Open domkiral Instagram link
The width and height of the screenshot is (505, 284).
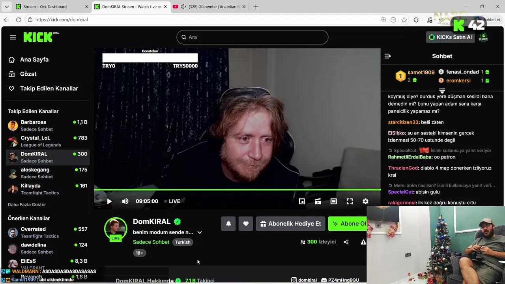[x=304, y=280]
